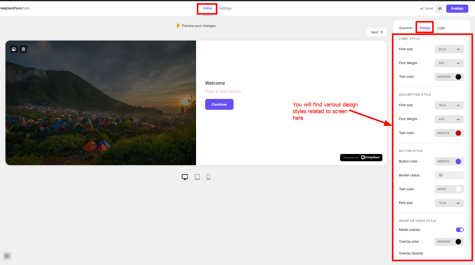The image size is (475, 265).
Task: Switch to the Design tab
Action: pos(425,28)
